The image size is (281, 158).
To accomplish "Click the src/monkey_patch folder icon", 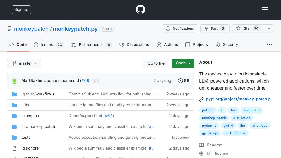I will coord(14,127).
